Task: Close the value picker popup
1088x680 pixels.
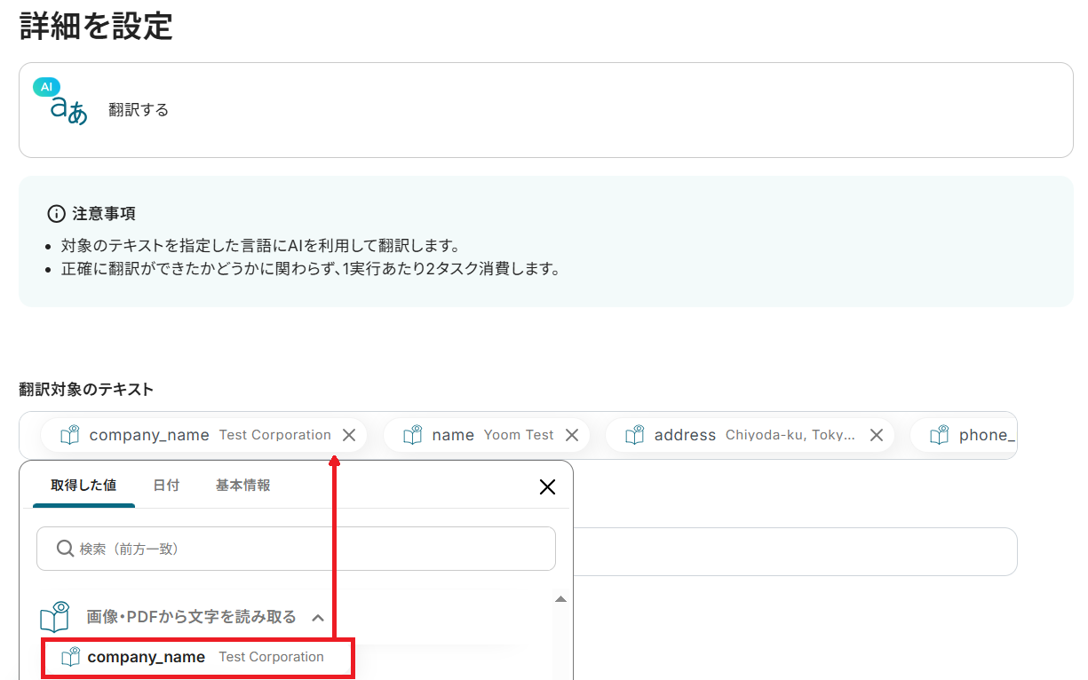Action: pyautogui.click(x=547, y=486)
